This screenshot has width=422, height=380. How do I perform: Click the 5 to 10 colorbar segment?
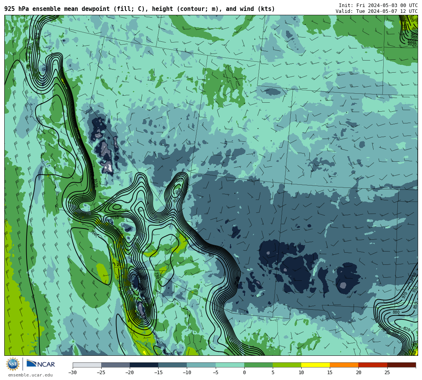click(x=287, y=365)
